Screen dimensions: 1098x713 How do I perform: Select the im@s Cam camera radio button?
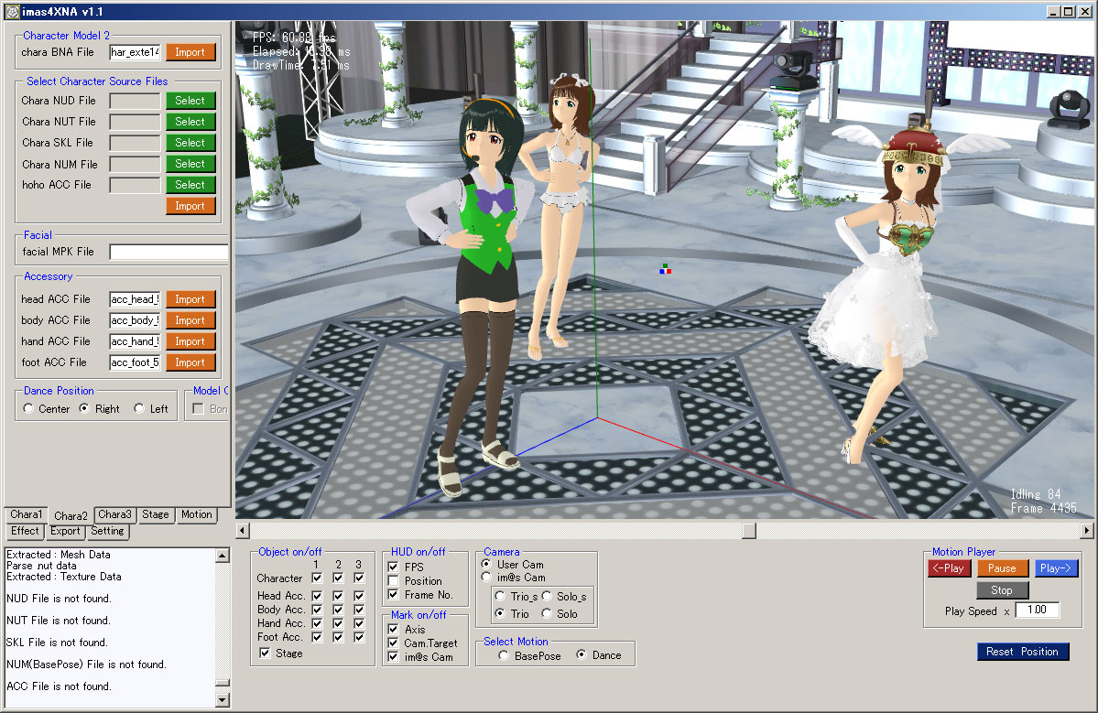(x=486, y=578)
